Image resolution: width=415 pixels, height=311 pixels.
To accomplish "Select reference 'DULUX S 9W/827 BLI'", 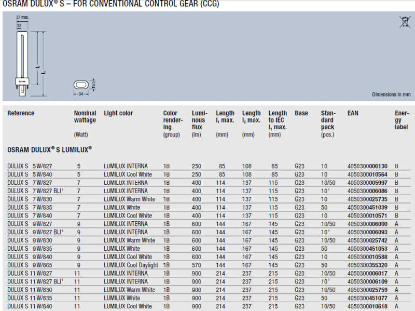I will pos(35,232).
